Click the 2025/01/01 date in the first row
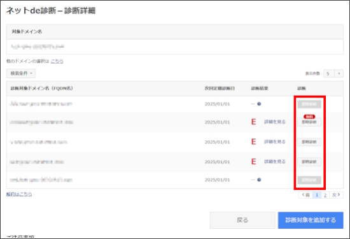Viewport: 350px width, 239px height. click(217, 104)
